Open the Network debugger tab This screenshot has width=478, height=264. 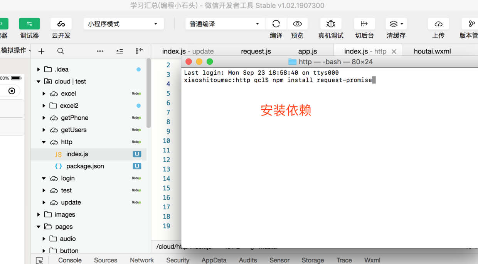pos(141,260)
